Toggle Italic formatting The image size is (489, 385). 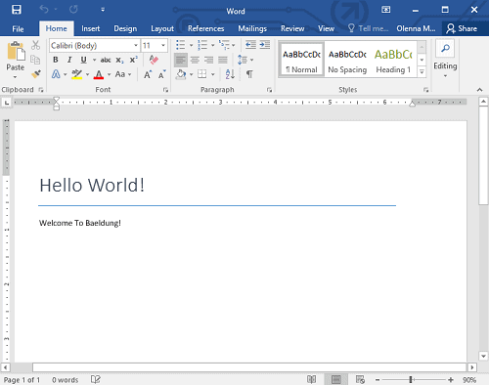tap(69, 60)
